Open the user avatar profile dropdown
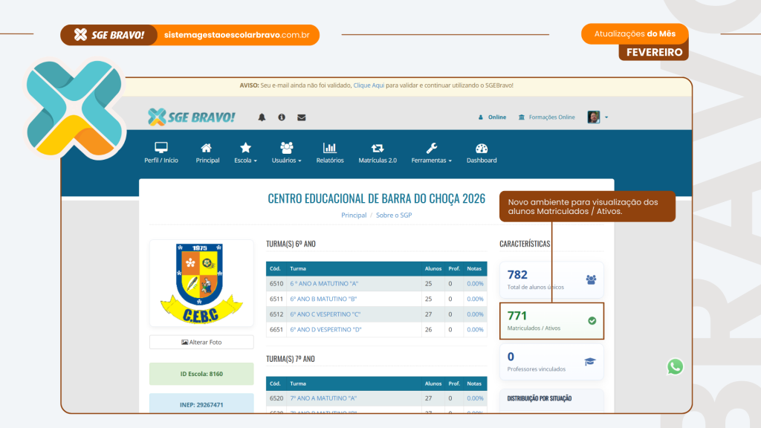Viewport: 761px width, 428px height. (598, 117)
